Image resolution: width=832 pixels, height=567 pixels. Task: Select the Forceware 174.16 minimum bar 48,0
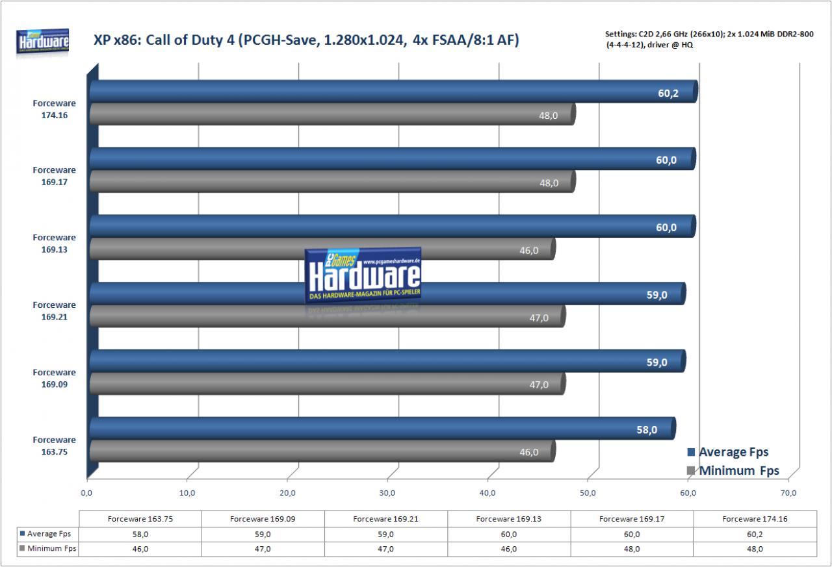332,114
